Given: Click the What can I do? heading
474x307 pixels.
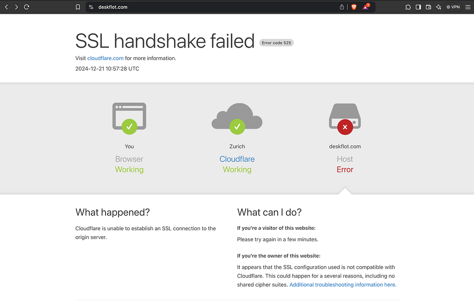Looking at the screenshot, I should point(269,212).
